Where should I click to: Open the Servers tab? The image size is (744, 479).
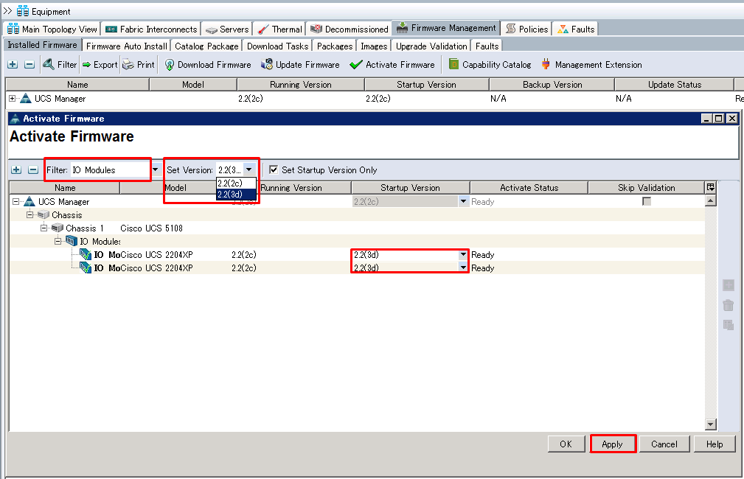227,29
